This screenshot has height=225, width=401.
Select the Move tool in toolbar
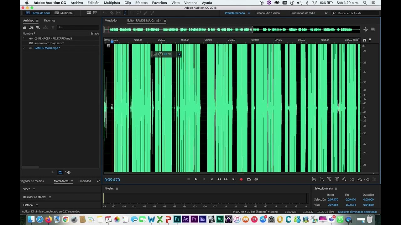tap(105, 13)
